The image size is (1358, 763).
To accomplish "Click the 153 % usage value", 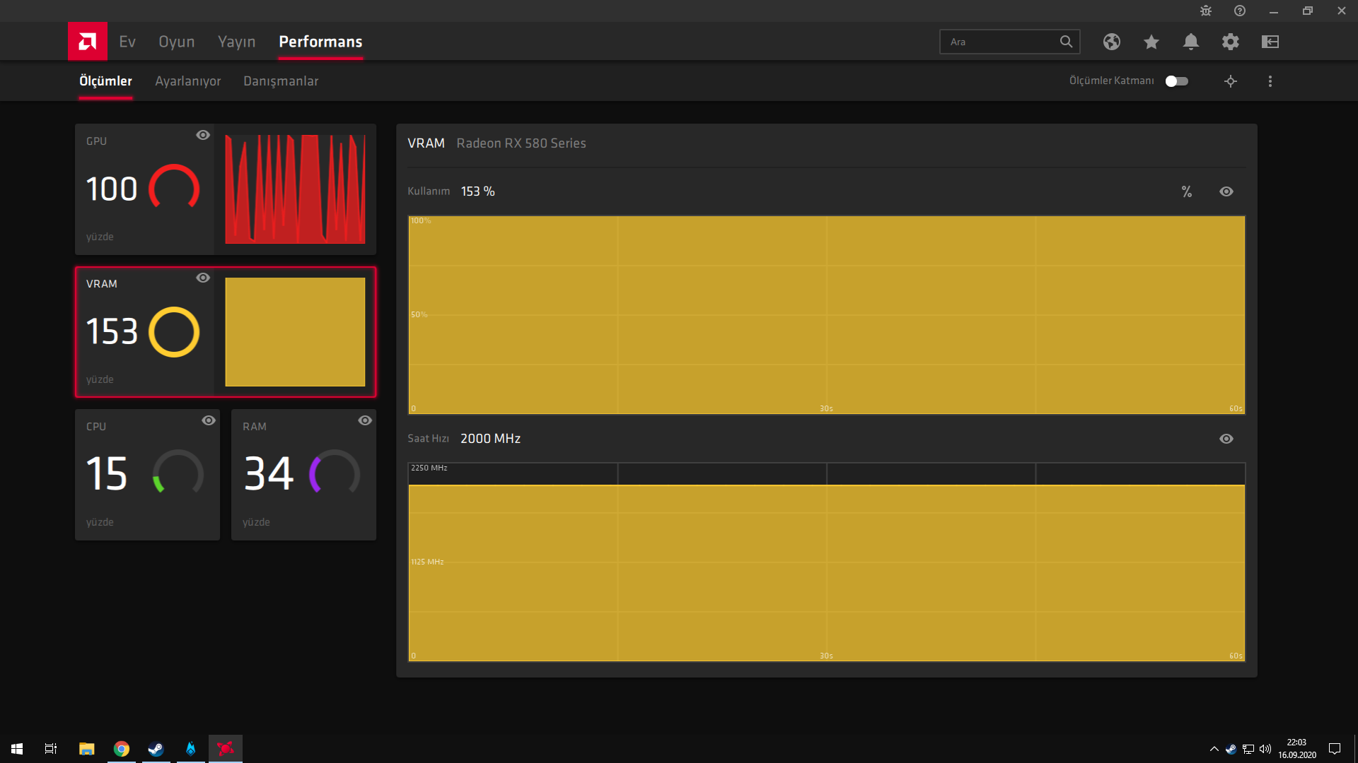I will pos(478,191).
